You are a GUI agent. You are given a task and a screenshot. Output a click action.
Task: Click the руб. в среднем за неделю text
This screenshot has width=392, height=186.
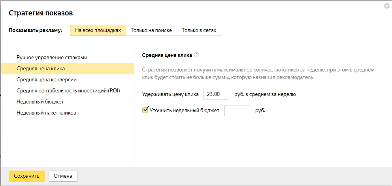pyautogui.click(x=265, y=94)
